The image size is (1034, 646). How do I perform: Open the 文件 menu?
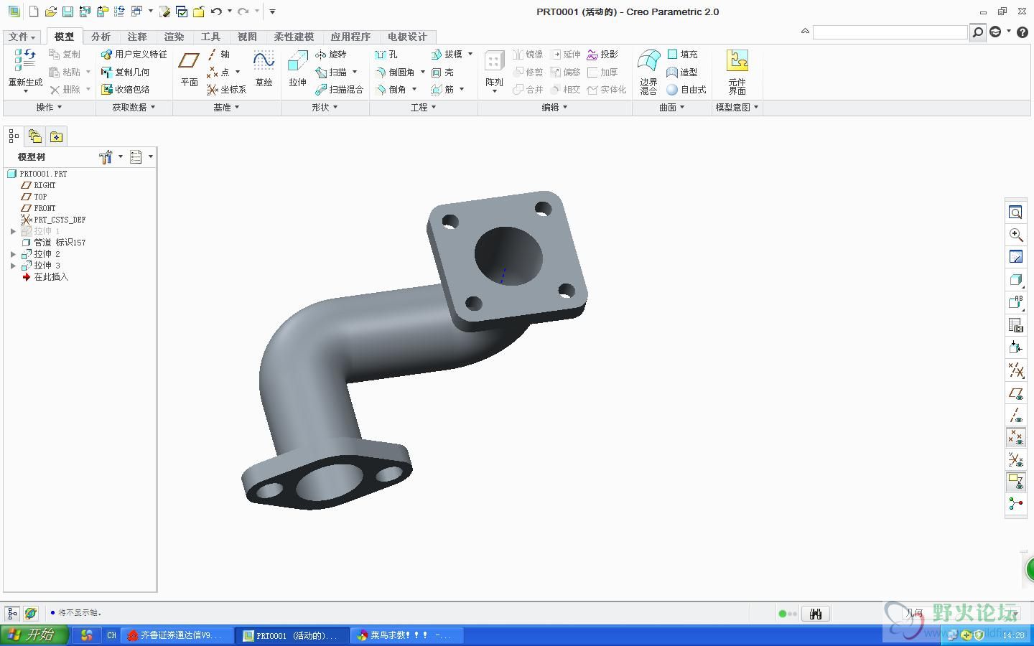[x=22, y=37]
